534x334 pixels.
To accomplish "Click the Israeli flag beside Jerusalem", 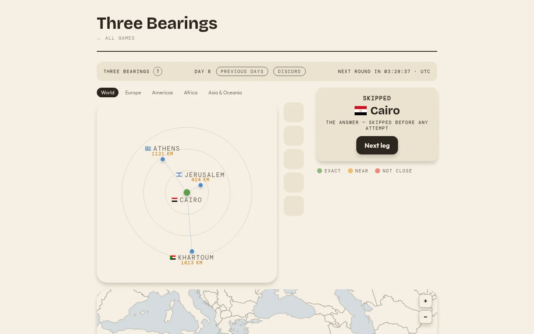I will (179, 175).
